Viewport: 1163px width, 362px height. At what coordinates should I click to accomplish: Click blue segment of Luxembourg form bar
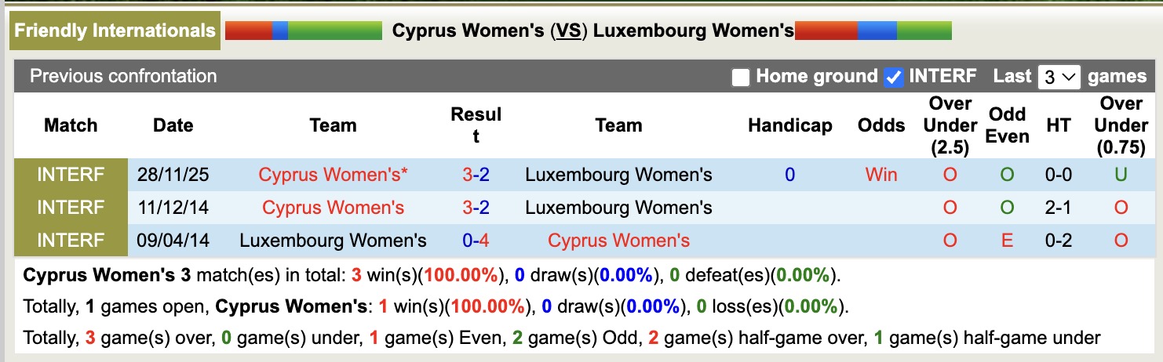tap(877, 31)
